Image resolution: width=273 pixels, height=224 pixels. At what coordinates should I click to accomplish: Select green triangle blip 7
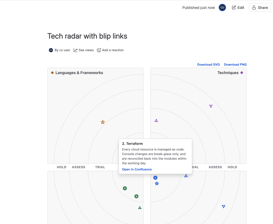pos(140,207)
